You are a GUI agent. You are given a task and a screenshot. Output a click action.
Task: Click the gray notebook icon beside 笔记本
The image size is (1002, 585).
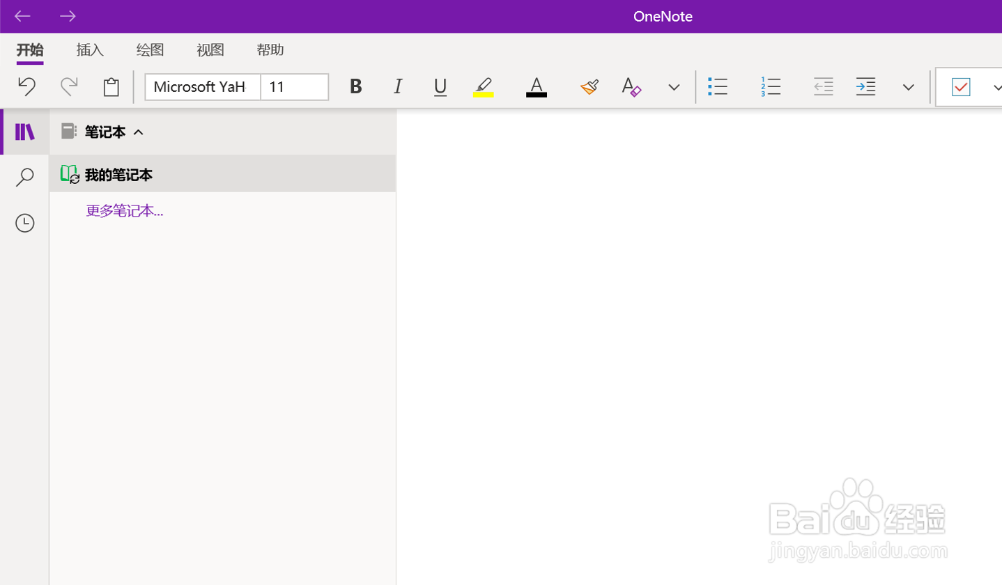pyautogui.click(x=69, y=132)
